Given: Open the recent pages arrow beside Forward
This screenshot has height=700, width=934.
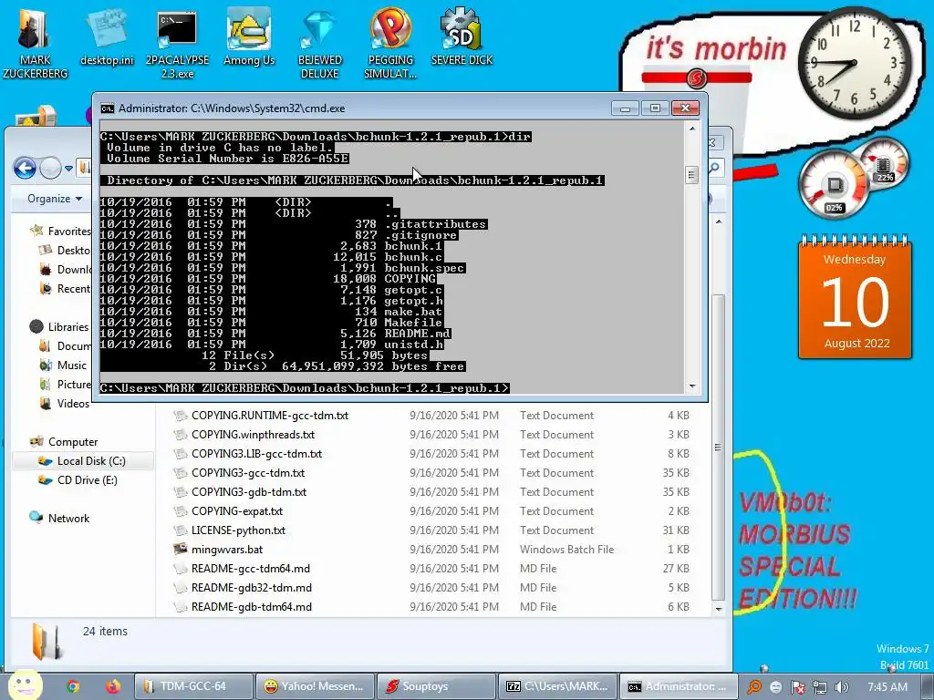Looking at the screenshot, I should [x=68, y=169].
